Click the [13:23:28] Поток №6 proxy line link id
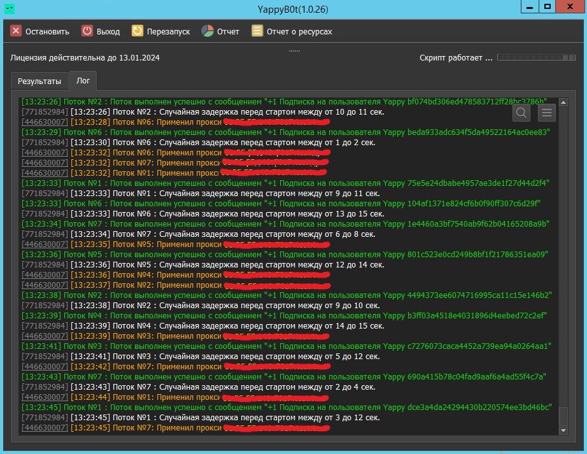The width and height of the screenshot is (587, 454). (x=45, y=122)
